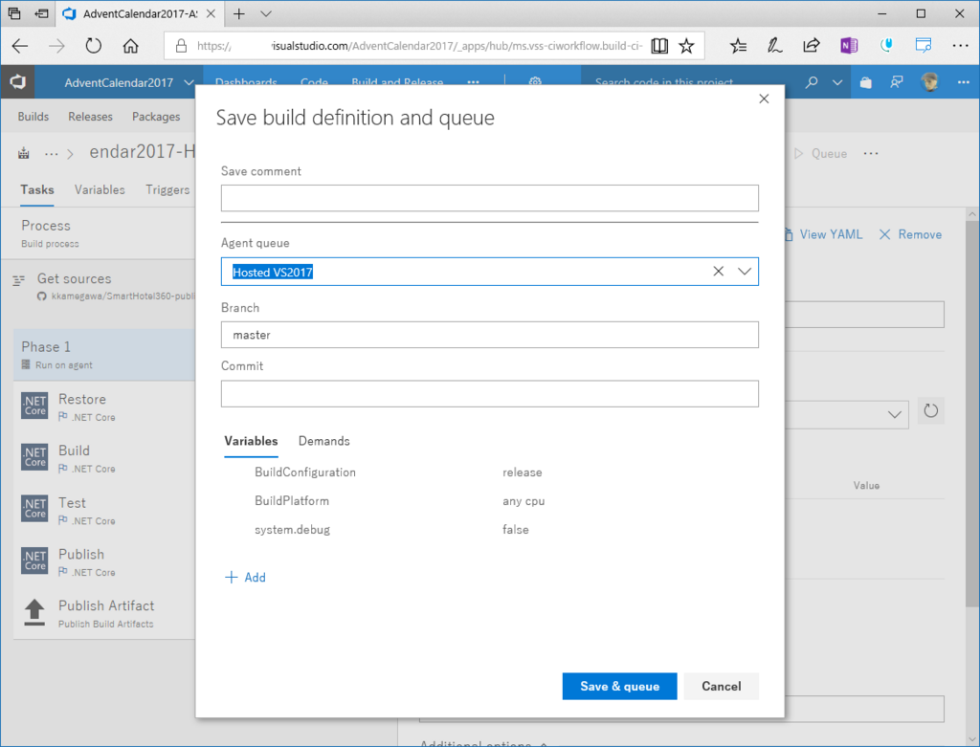This screenshot has width=980, height=747.
Task: Click the BuildPlatform variable name
Action: (291, 501)
